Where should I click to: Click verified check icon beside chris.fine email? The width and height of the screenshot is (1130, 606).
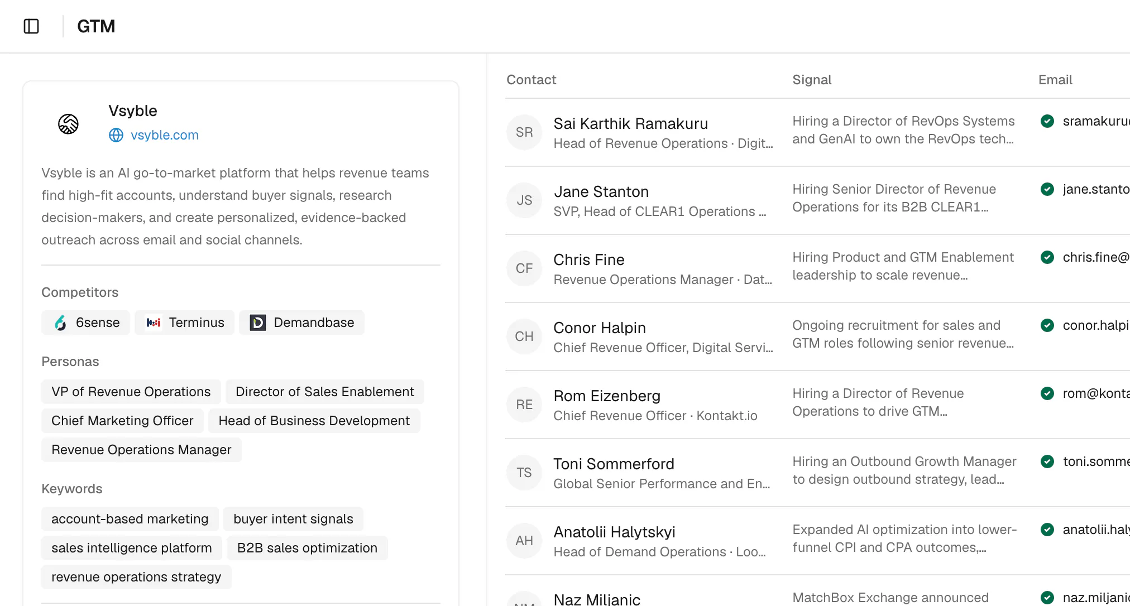[x=1047, y=257]
